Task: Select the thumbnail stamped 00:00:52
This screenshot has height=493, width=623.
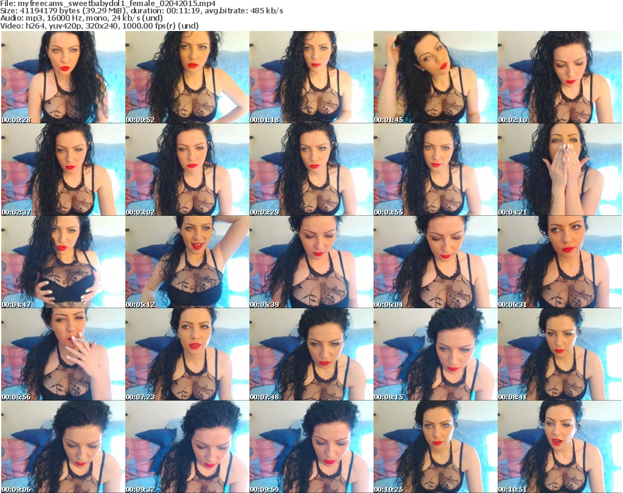Action: tap(187, 77)
